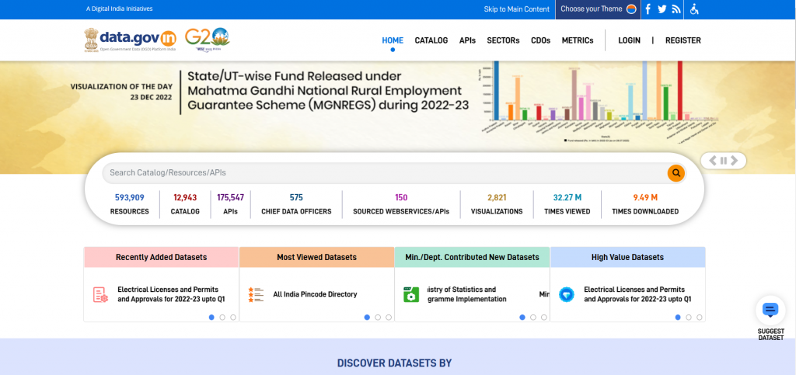Open the Facebook social icon
The height and width of the screenshot is (375, 796).
pyautogui.click(x=648, y=9)
